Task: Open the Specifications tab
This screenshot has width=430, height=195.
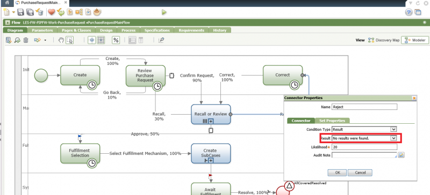Action: [157, 31]
